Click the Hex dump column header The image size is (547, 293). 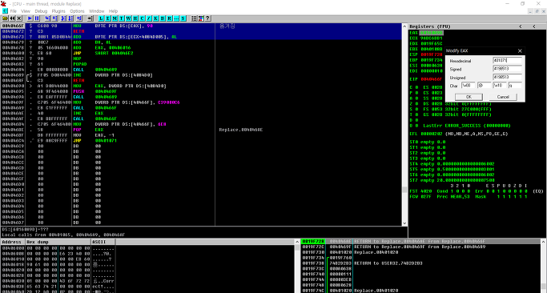point(58,242)
